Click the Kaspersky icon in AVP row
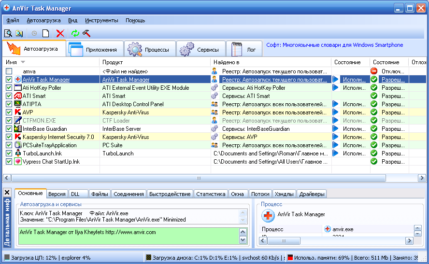The image size is (429, 264). pos(18,112)
